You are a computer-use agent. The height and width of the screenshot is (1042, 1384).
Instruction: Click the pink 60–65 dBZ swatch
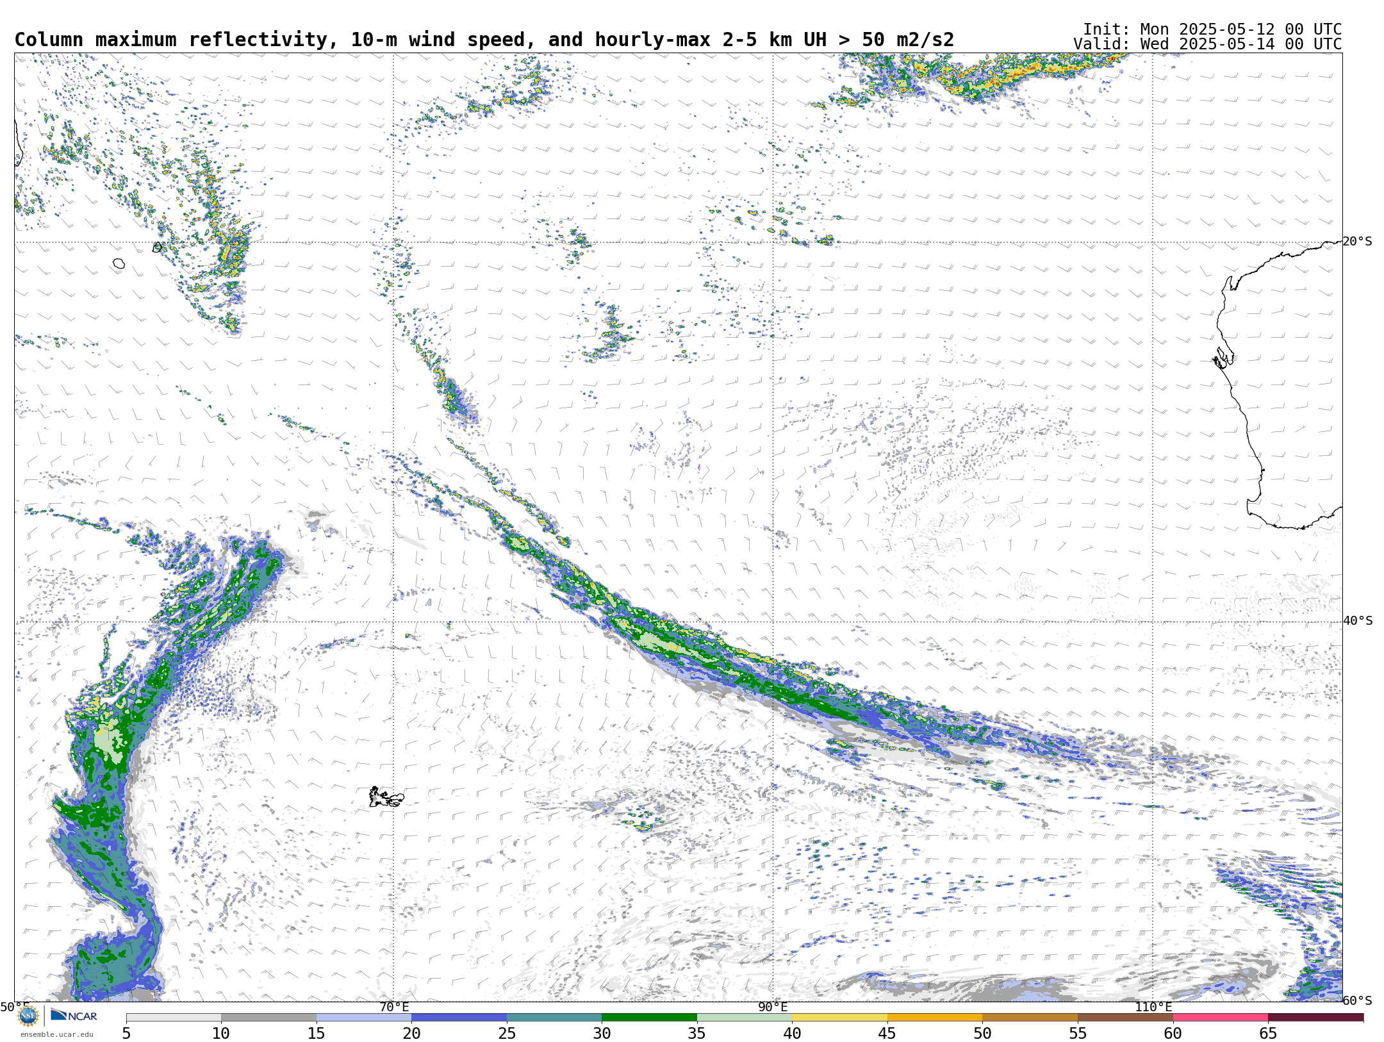point(1220,1018)
